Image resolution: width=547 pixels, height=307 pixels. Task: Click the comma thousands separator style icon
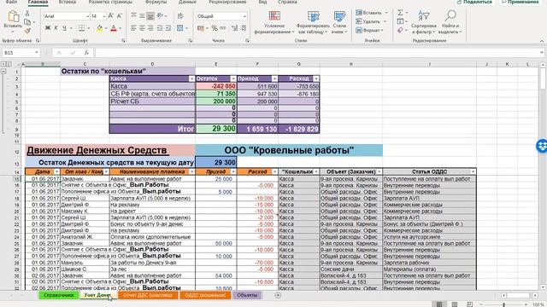point(223,28)
